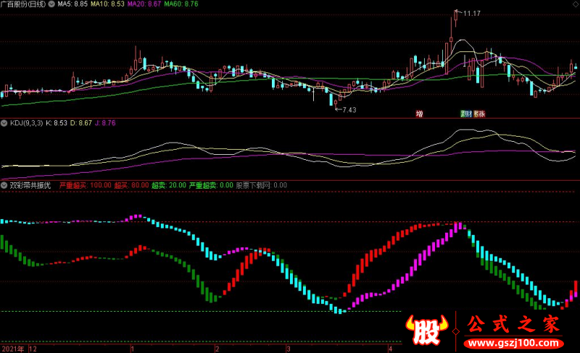
Task: Click the 公式之家 site title text
Action: (513, 324)
